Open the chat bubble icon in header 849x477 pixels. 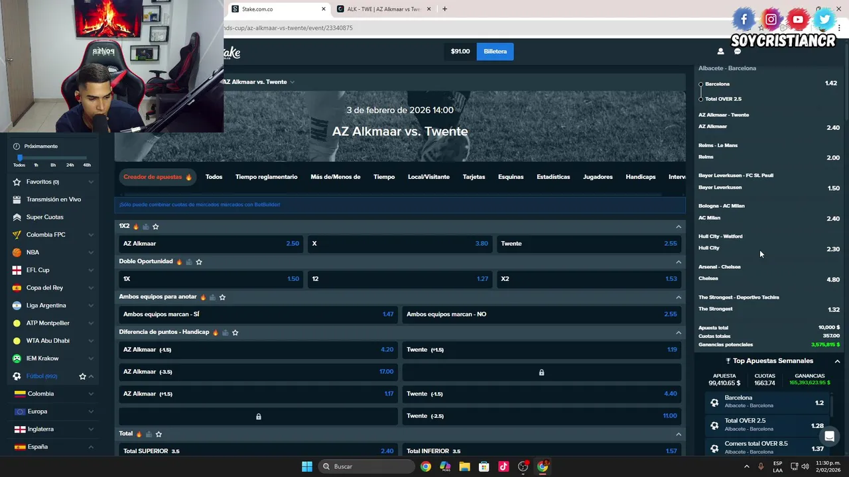(x=737, y=51)
